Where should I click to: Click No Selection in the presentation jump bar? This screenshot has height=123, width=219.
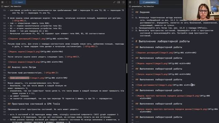pos(149,6)
